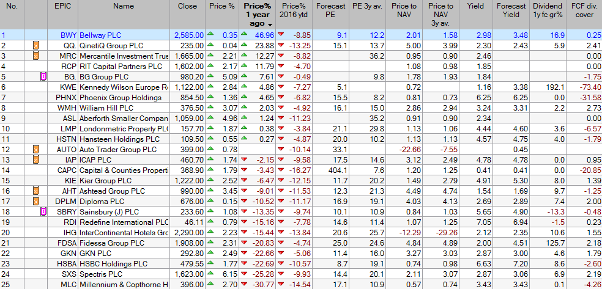This screenshot has width=602, height=289.
Task: Click the Yield column header
Action: pos(476,15)
